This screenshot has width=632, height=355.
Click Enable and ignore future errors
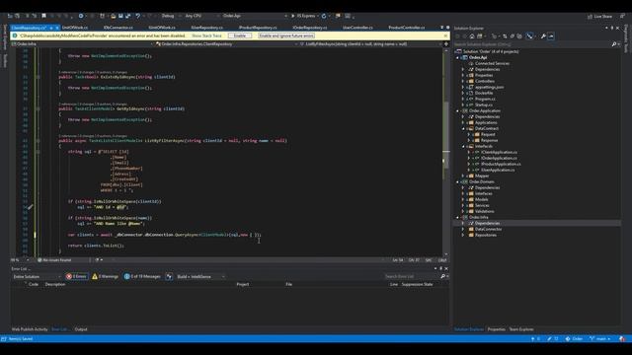point(286,35)
